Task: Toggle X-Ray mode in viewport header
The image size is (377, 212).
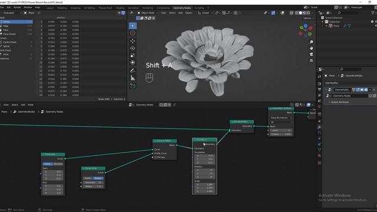Action: 292,13
